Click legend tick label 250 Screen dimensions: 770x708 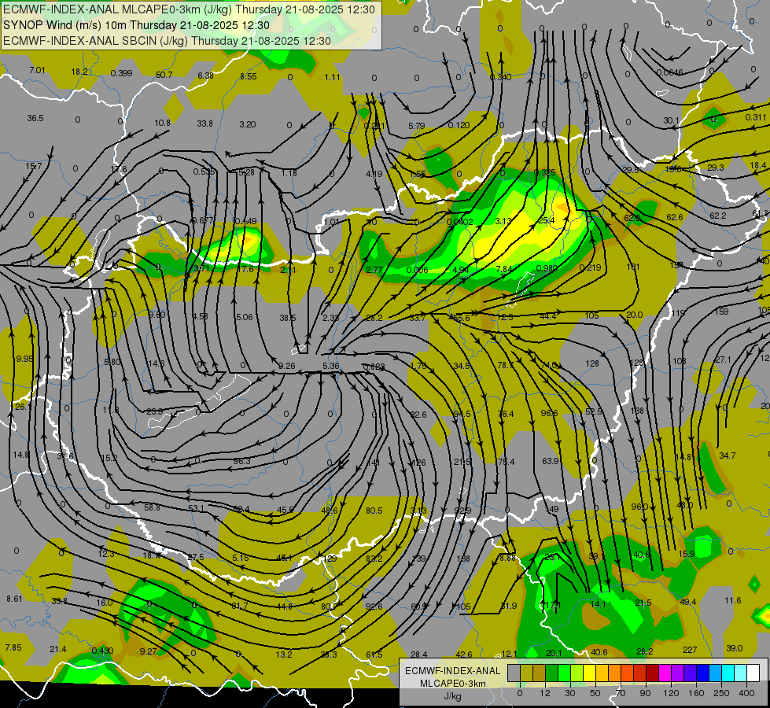(x=721, y=693)
